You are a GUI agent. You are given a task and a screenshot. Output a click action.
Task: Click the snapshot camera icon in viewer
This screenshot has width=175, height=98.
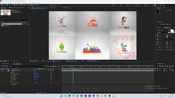click(53, 61)
